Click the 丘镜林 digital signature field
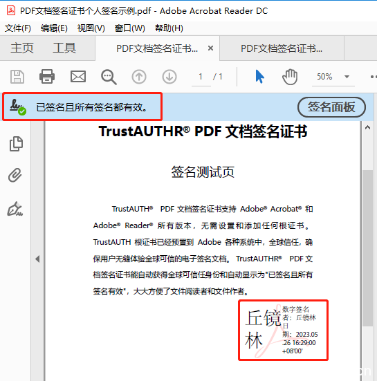 (x=283, y=330)
